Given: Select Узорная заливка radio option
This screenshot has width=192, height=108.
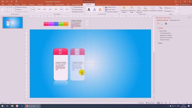Looking at the screenshot, I should click(x=164, y=40).
